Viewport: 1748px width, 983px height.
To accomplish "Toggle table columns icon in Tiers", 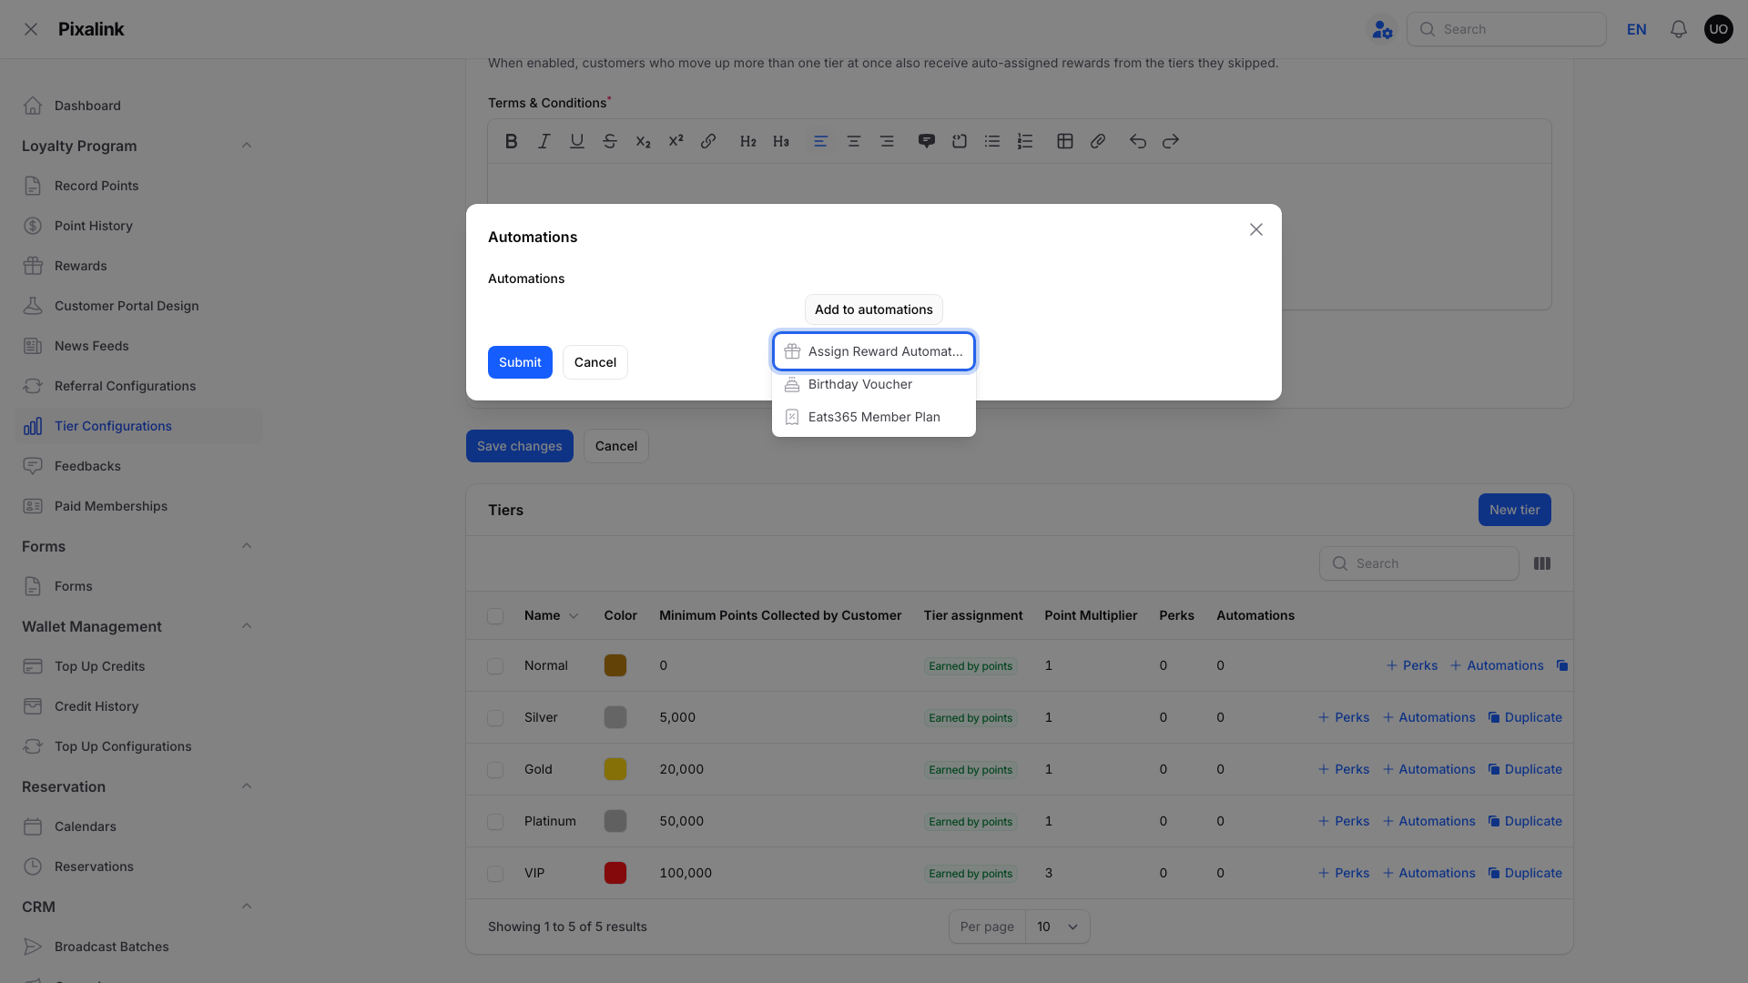I will [x=1541, y=563].
